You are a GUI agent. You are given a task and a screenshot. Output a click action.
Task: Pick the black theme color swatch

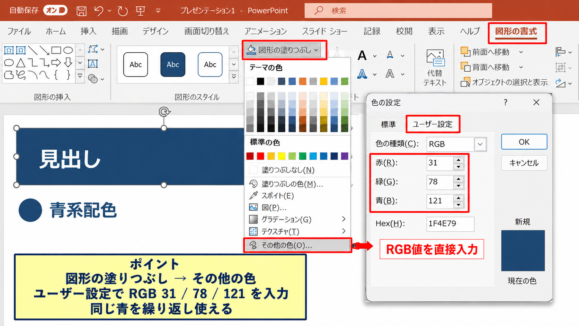point(260,81)
